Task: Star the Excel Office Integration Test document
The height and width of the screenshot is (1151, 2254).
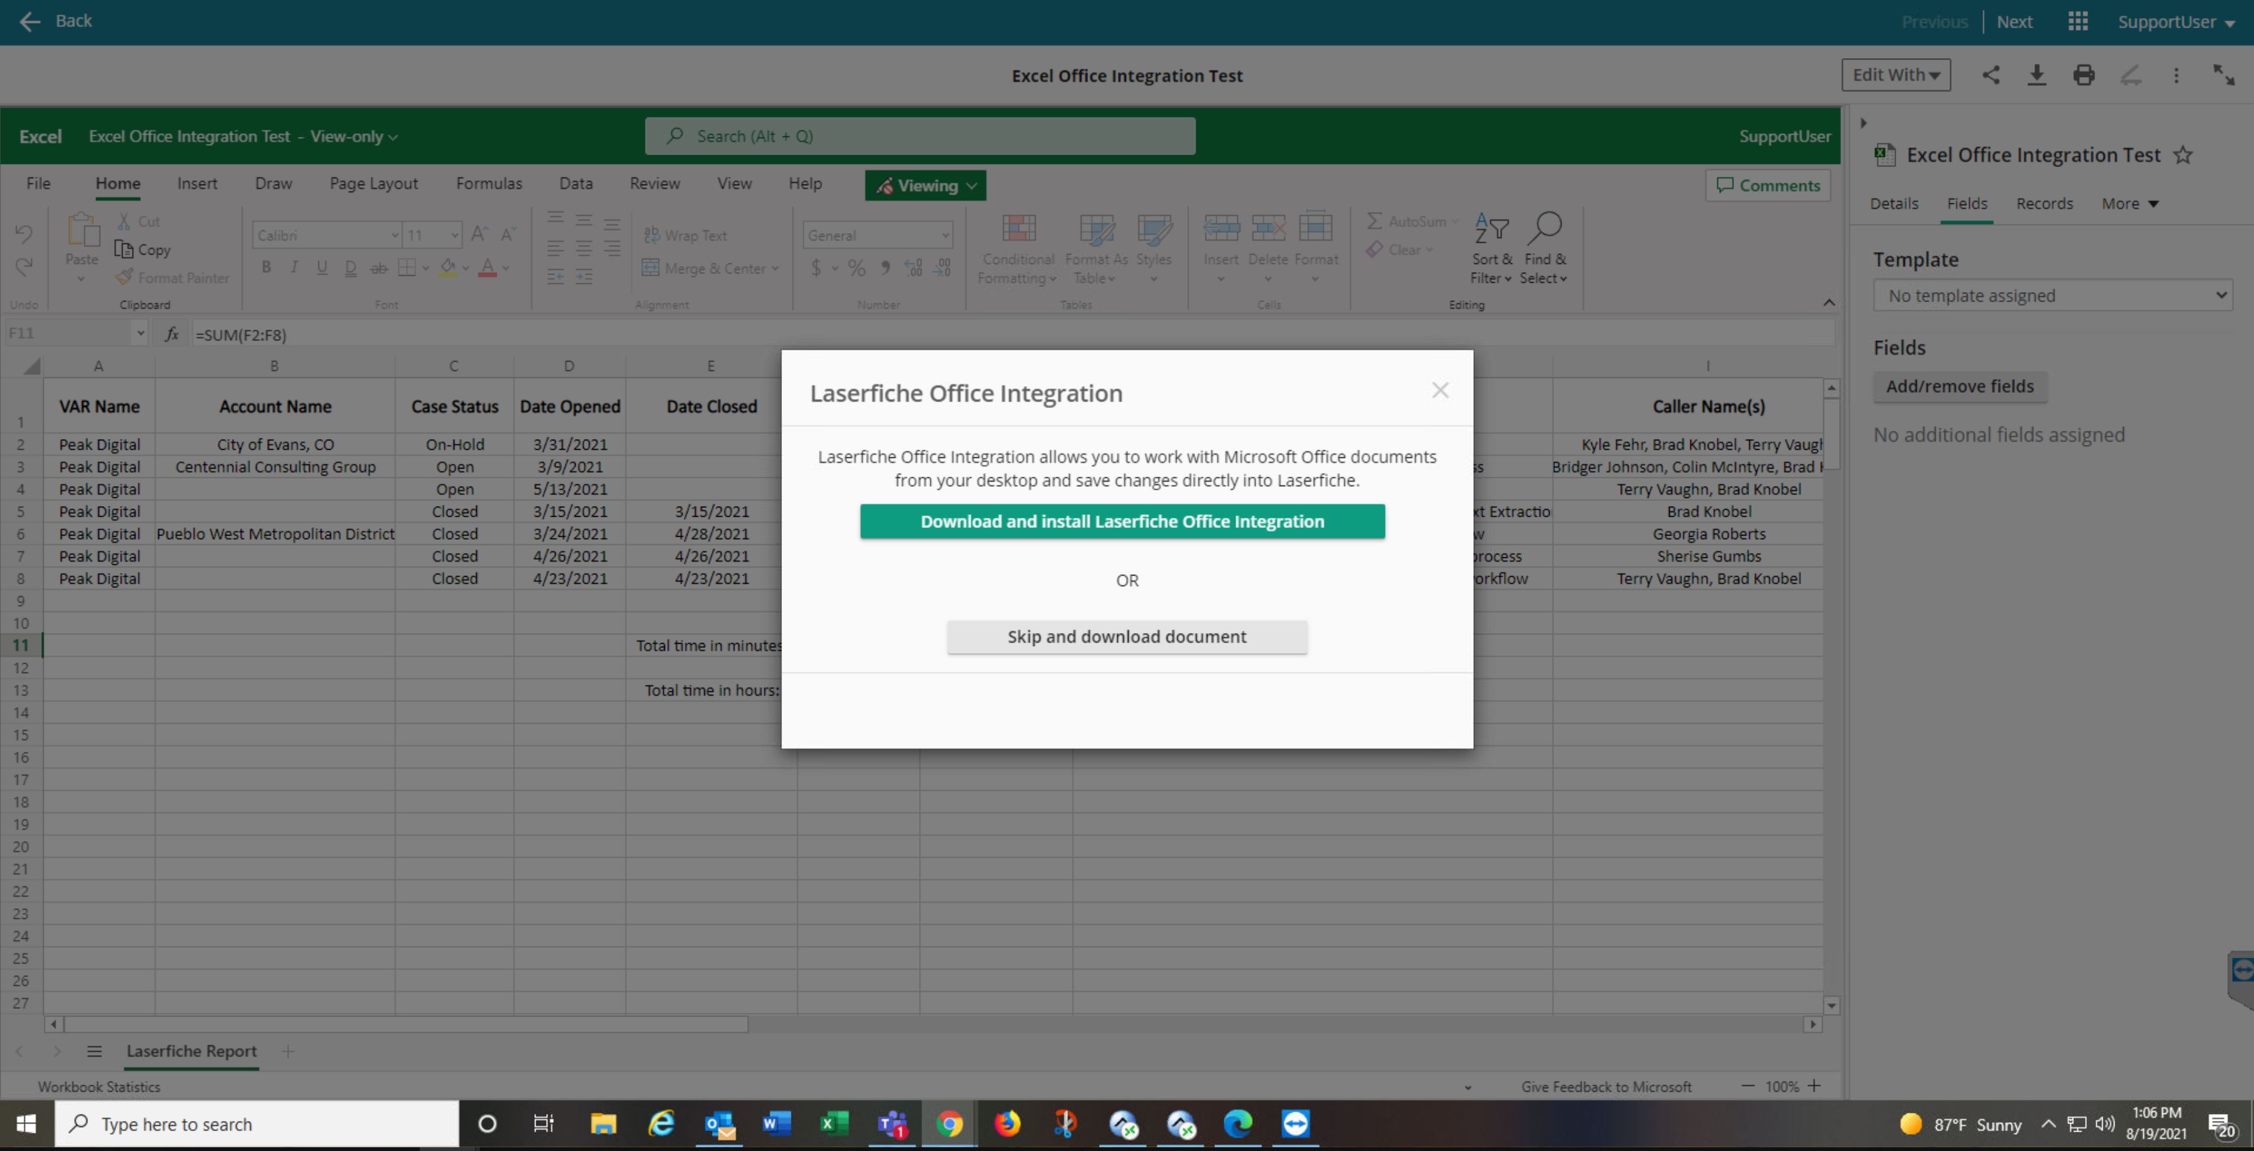Action: pos(2183,156)
